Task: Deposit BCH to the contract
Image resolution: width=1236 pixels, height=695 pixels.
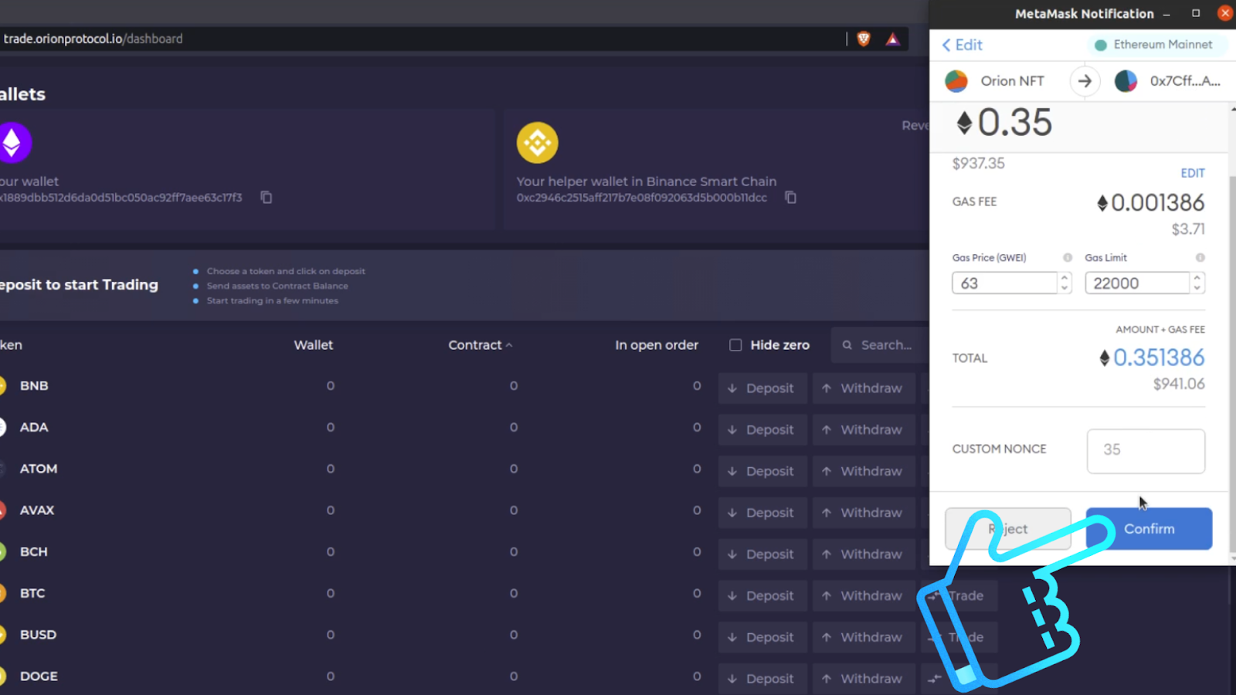Action: click(x=762, y=554)
